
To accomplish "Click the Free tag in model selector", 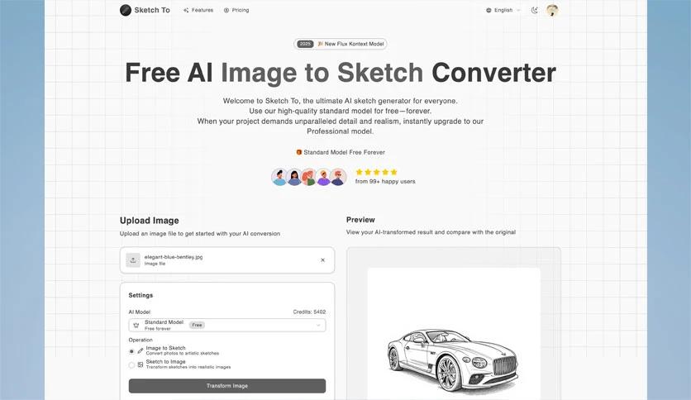I will click(x=197, y=325).
